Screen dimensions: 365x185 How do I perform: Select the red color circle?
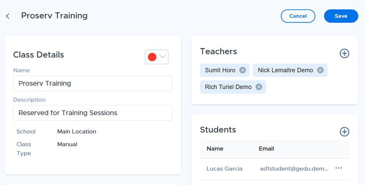(x=152, y=57)
